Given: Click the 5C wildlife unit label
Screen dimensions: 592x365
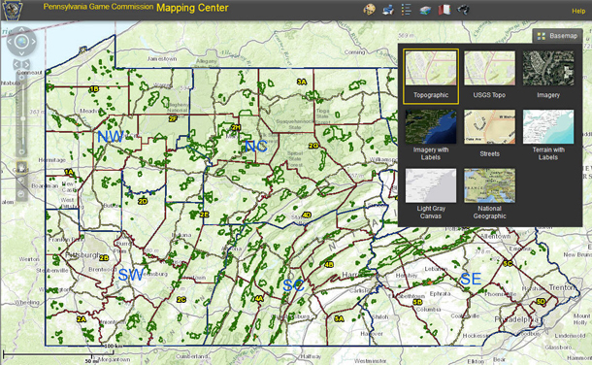Looking at the screenshot, I should tap(508, 263).
